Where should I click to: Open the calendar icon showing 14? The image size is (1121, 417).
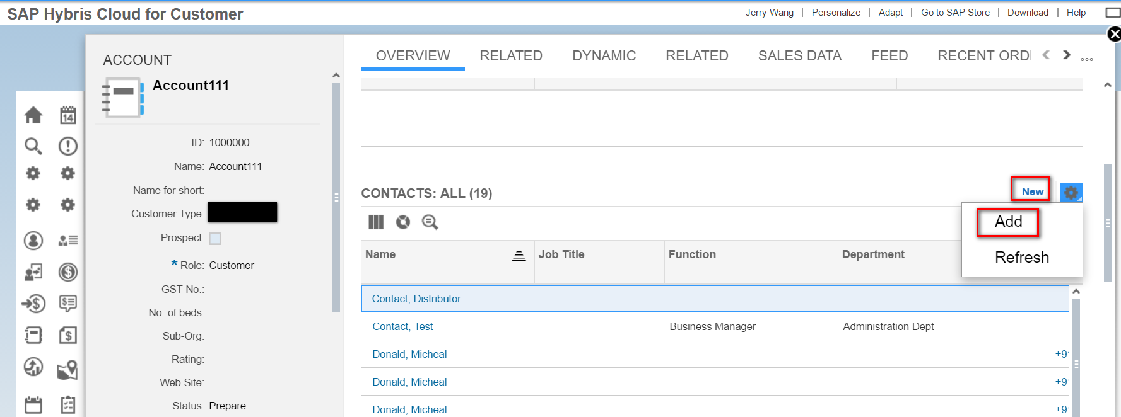coord(68,115)
